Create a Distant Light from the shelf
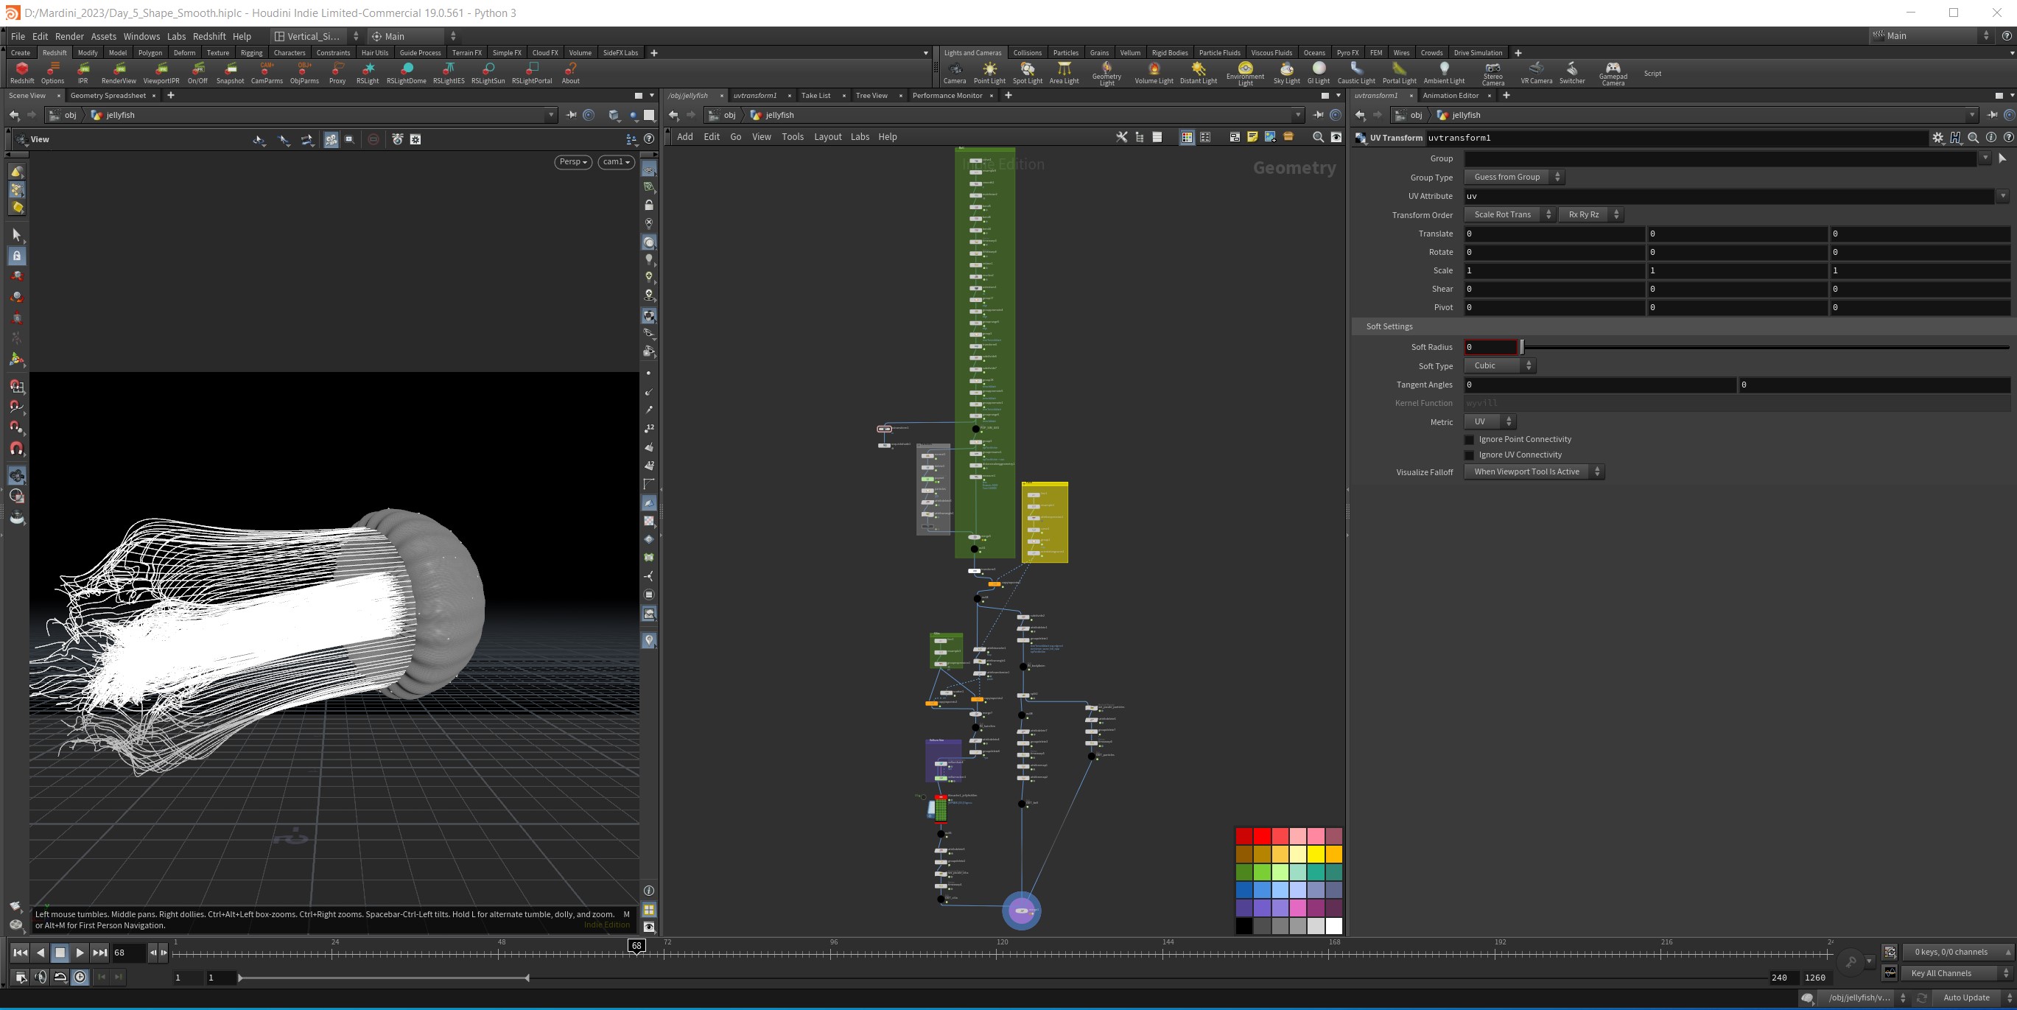The width and height of the screenshot is (2017, 1010). 1198,73
